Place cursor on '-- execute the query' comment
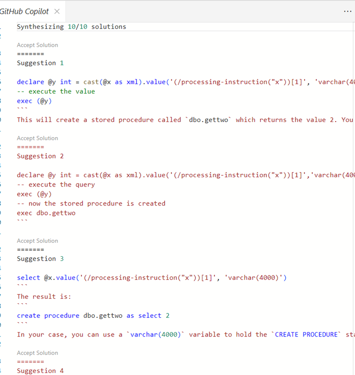Image resolution: width=355 pixels, height=375 pixels. [56, 185]
